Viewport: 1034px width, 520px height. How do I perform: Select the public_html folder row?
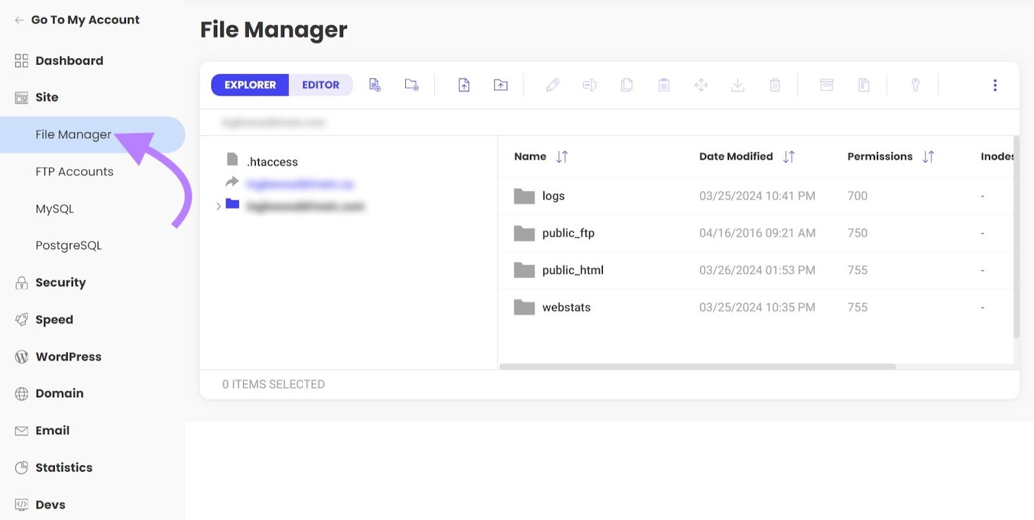point(755,271)
